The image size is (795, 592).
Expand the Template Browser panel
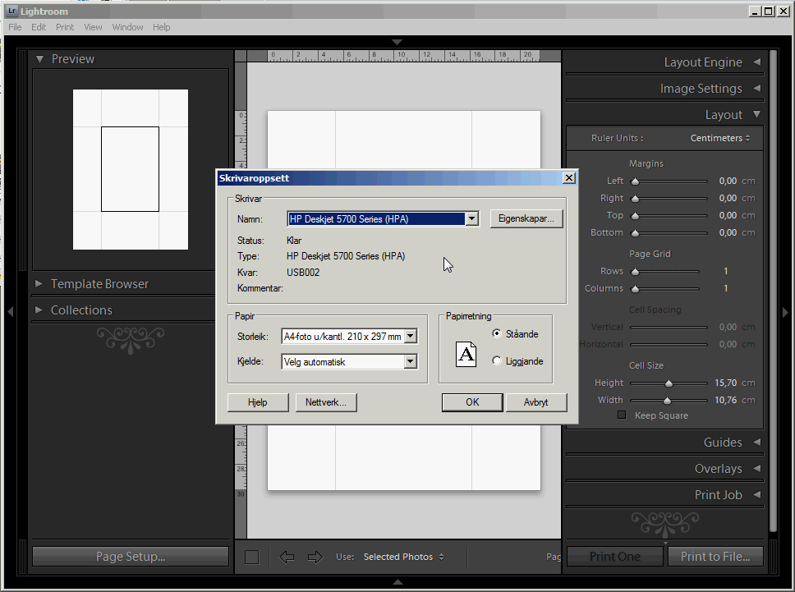(39, 284)
